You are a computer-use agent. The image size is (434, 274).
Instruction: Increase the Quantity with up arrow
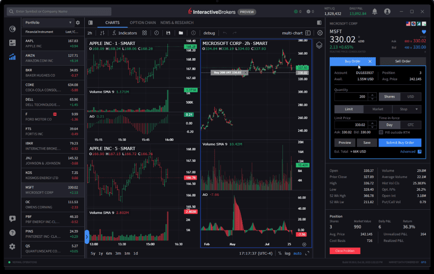tap(372, 95)
